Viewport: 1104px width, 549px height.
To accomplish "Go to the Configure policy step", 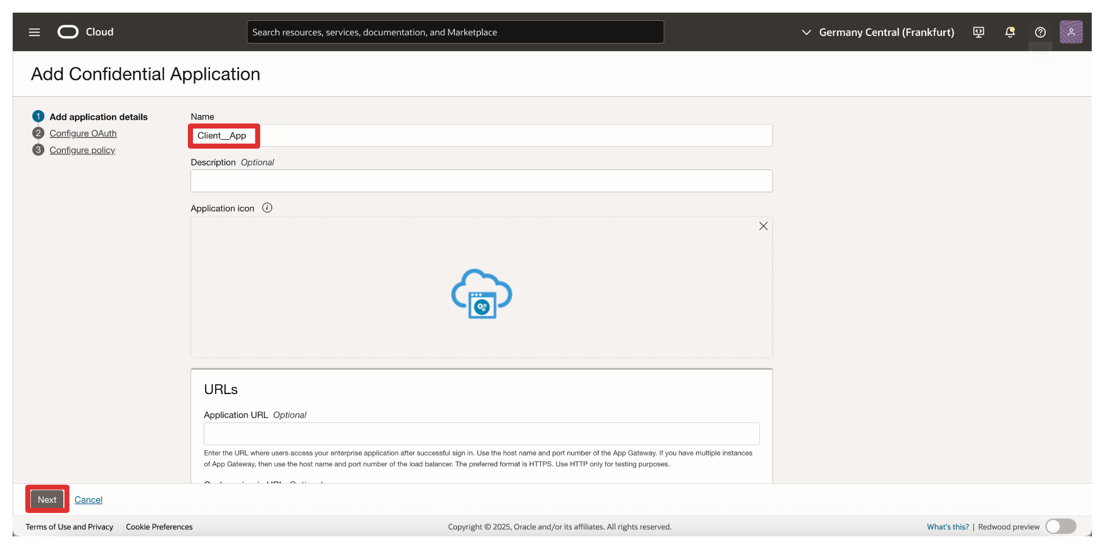I will point(82,150).
